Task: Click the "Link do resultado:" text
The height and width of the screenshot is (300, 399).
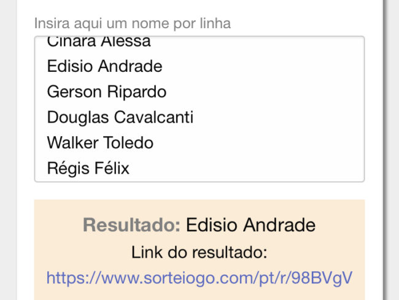Action: tap(199, 252)
